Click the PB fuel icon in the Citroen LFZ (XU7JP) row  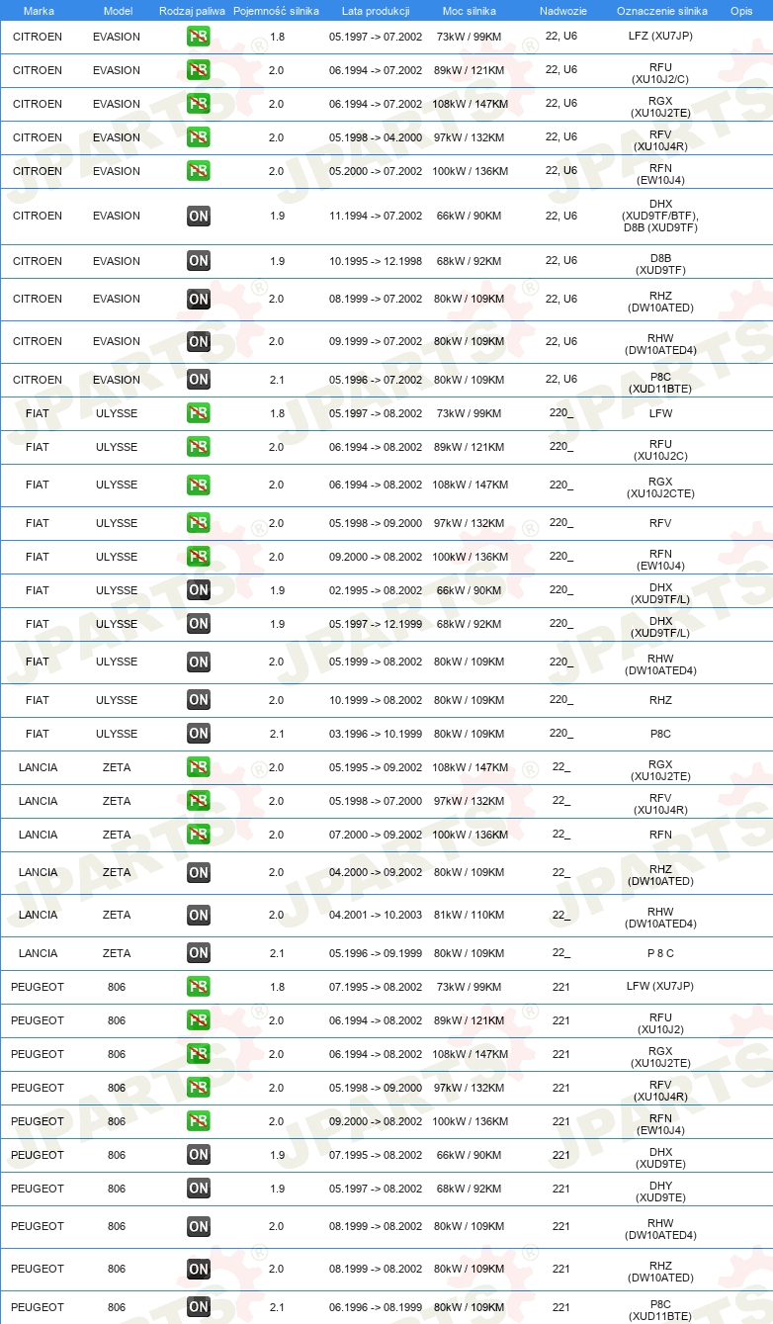(199, 37)
